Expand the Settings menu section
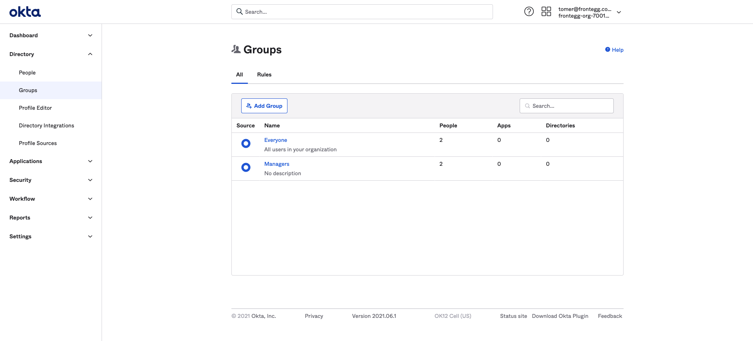Screen dimensions: 753x341 pyautogui.click(x=51, y=236)
